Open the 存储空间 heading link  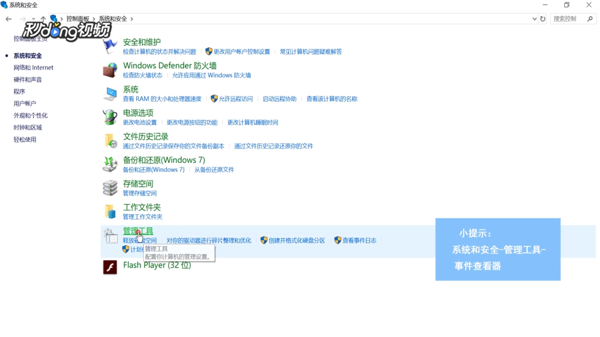click(x=138, y=184)
